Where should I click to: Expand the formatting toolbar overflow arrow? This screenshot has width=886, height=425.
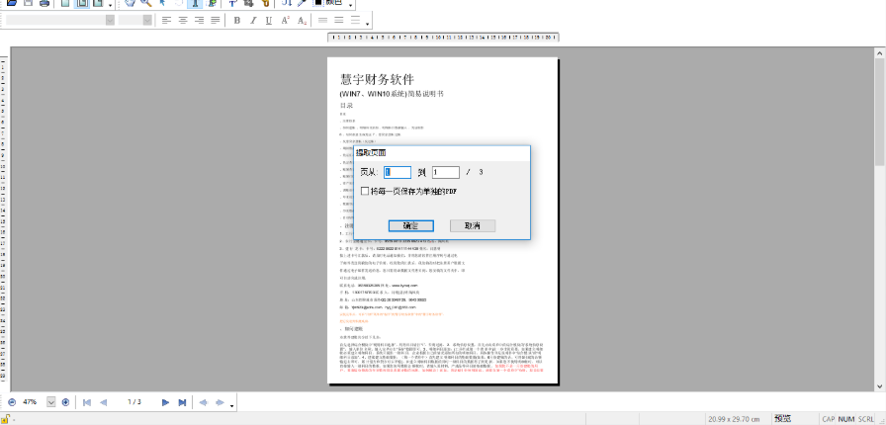[369, 24]
